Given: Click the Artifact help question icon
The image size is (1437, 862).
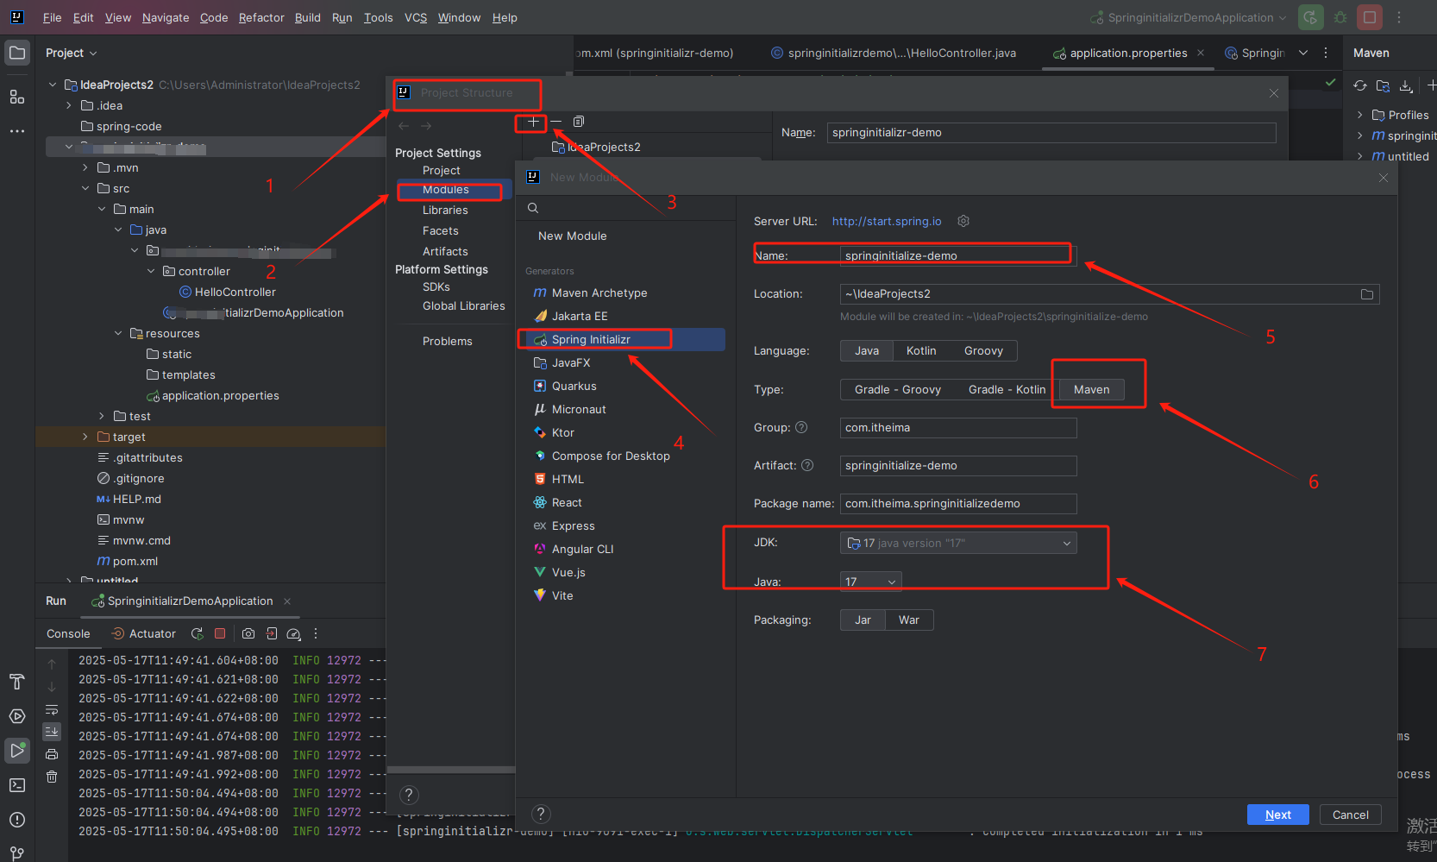Looking at the screenshot, I should [807, 465].
